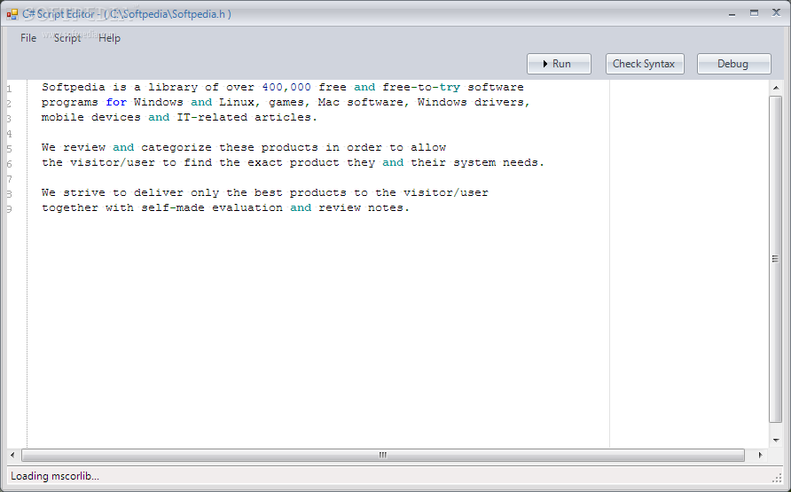Click the C# Script Editor app icon in title bar
This screenshot has width=791, height=492.
point(12,14)
